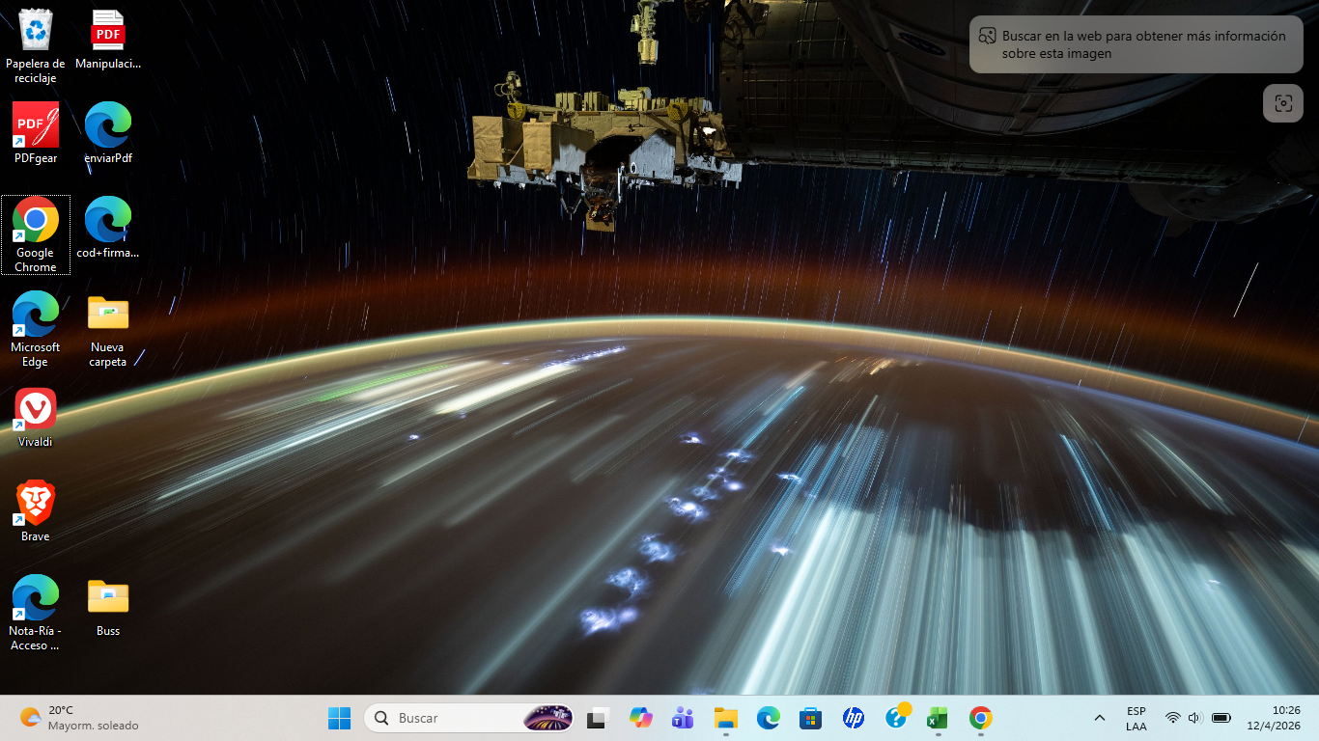Screen dimensions: 1319x741
Task: Click the Buscar search box in taskbar
Action: (x=469, y=718)
